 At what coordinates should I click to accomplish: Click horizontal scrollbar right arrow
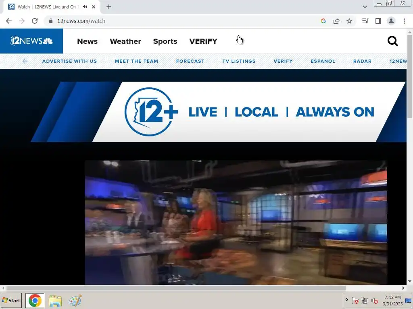[x=403, y=288]
